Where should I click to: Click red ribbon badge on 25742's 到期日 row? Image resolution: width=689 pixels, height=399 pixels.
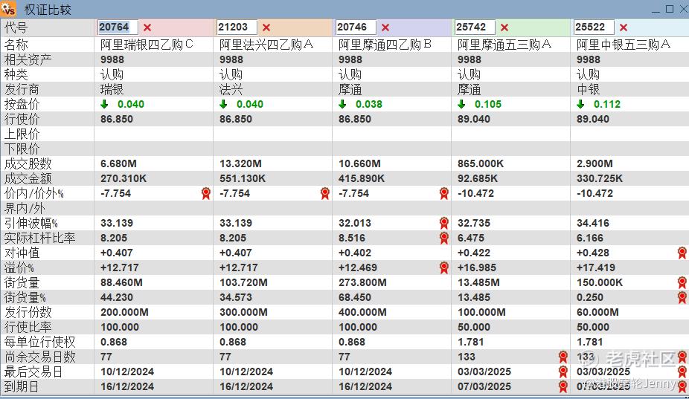pos(563,386)
